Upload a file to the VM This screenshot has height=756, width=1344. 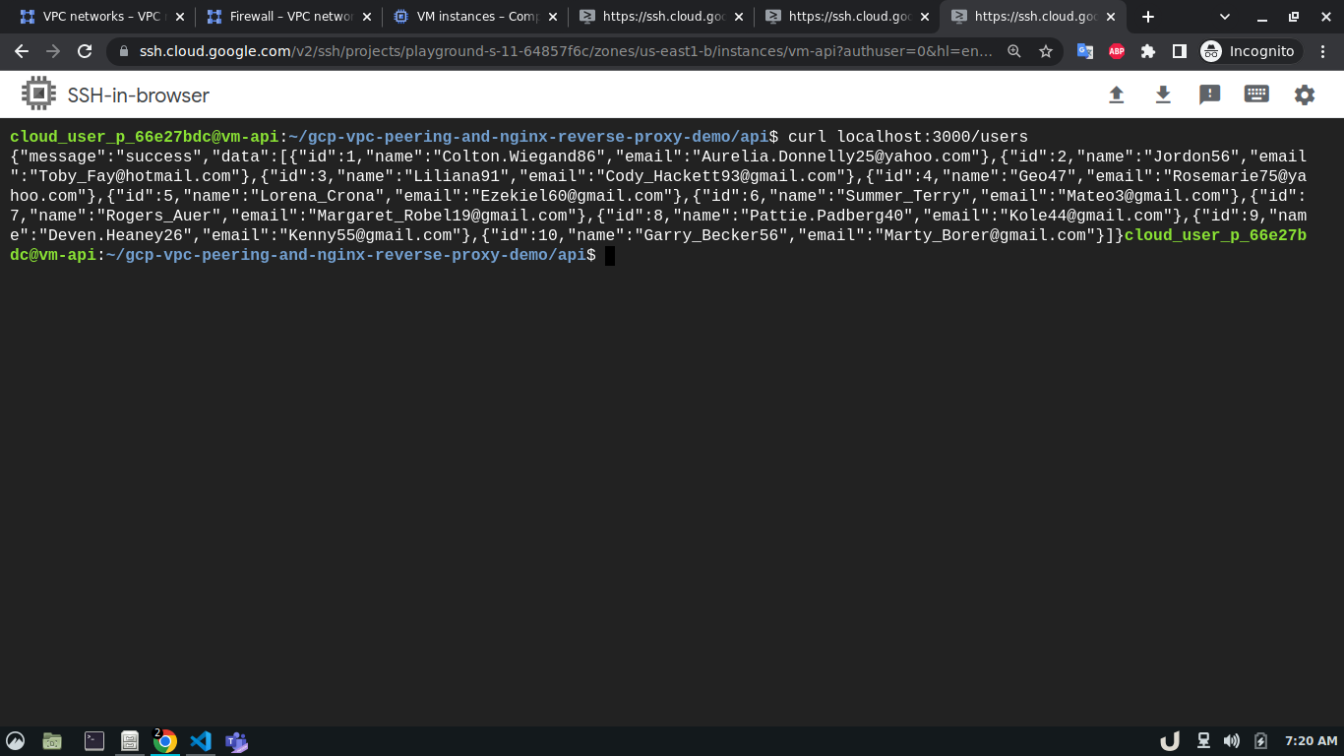tap(1116, 94)
